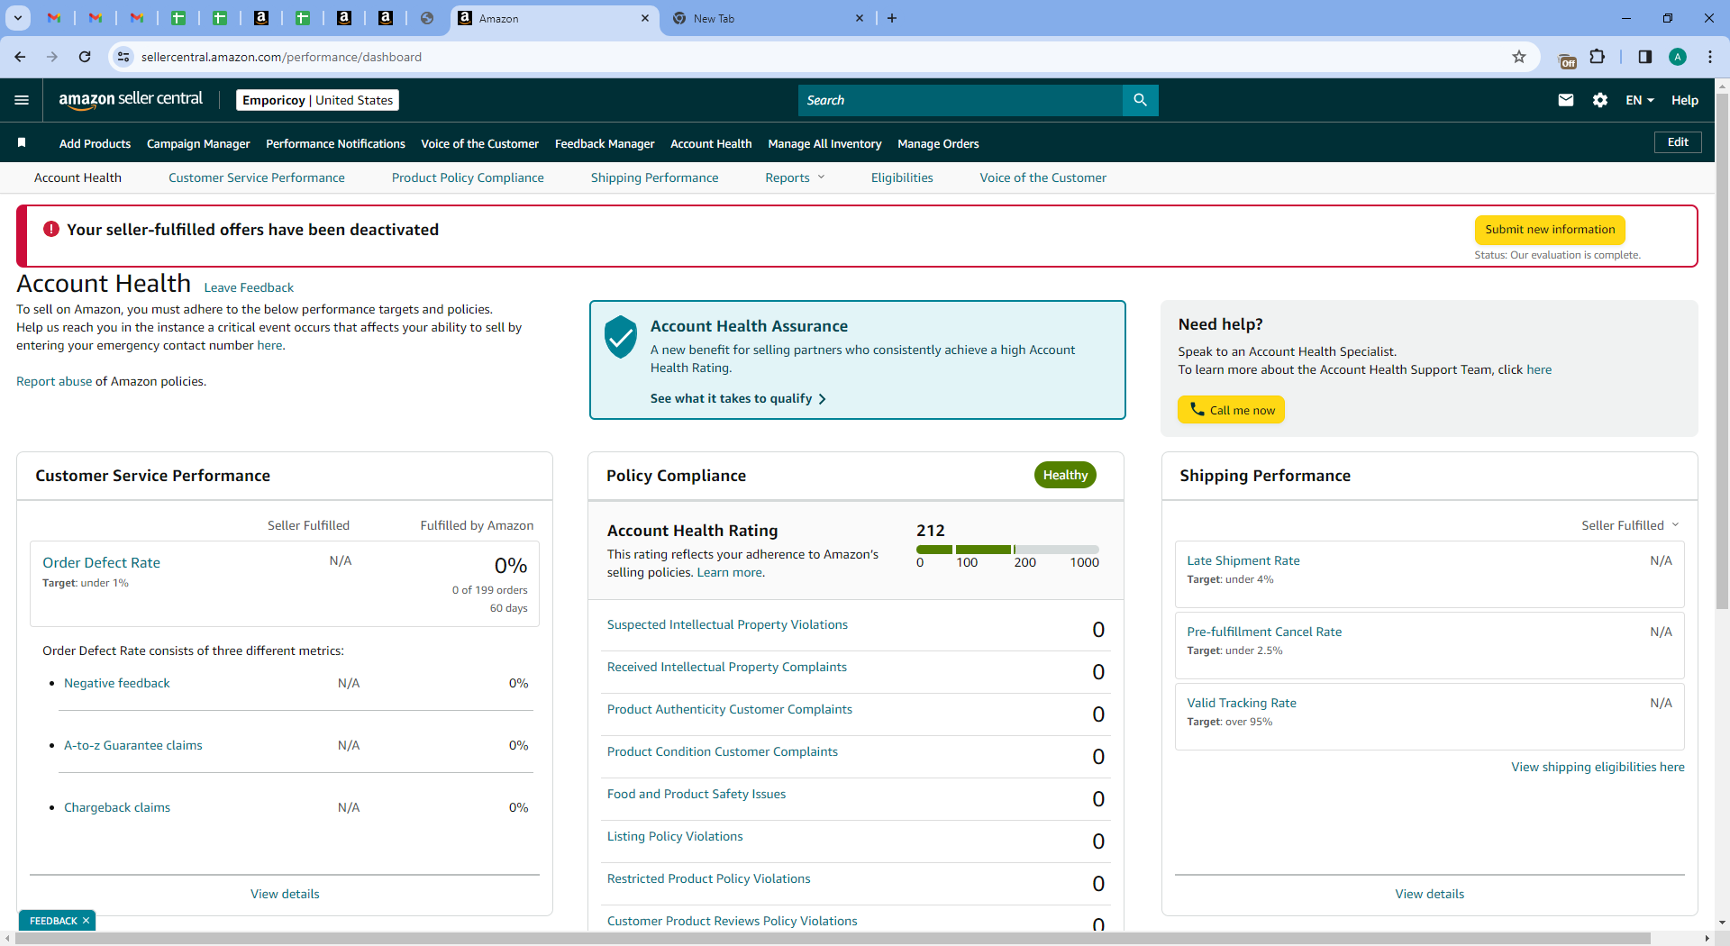Open the Chrome side panel icon

pyautogui.click(x=1645, y=57)
